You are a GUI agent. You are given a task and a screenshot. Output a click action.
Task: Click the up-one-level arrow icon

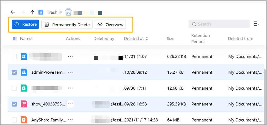click(32, 12)
